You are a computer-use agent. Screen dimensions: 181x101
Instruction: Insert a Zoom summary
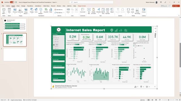click(x=68, y=11)
